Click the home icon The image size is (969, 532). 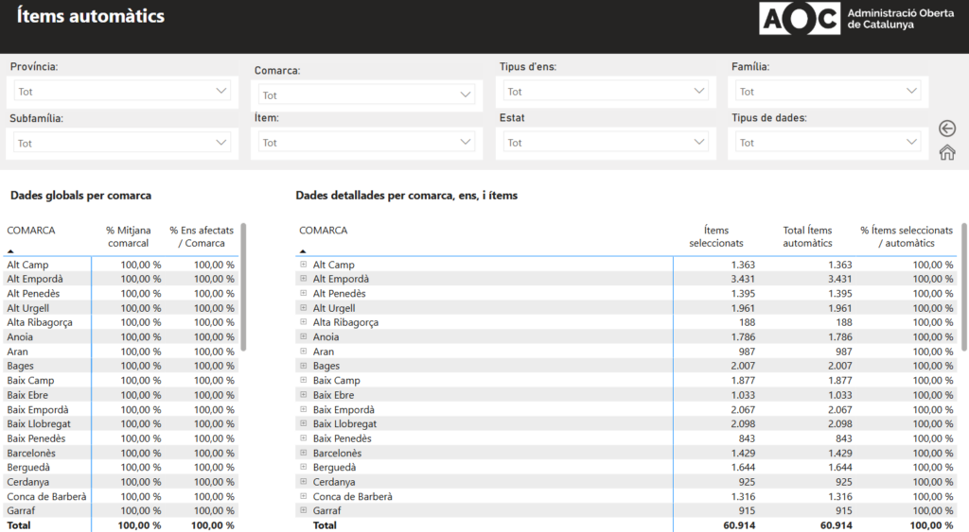tap(947, 152)
